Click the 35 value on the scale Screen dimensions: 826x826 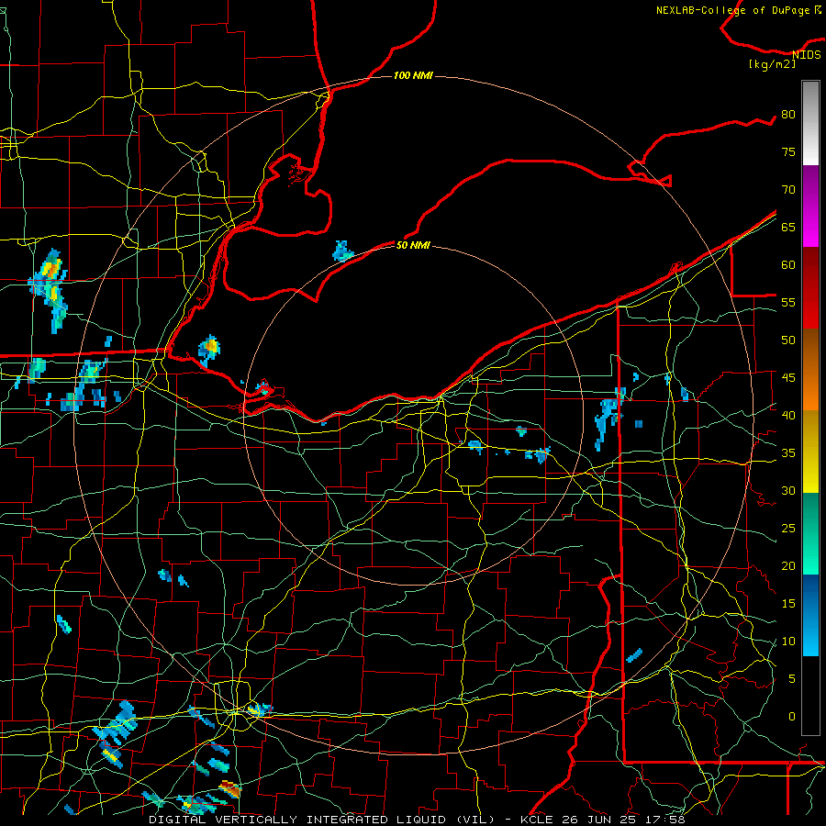pos(788,453)
